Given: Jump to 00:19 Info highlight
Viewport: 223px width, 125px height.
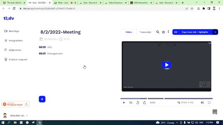Looking at the screenshot, I should 45,47.
